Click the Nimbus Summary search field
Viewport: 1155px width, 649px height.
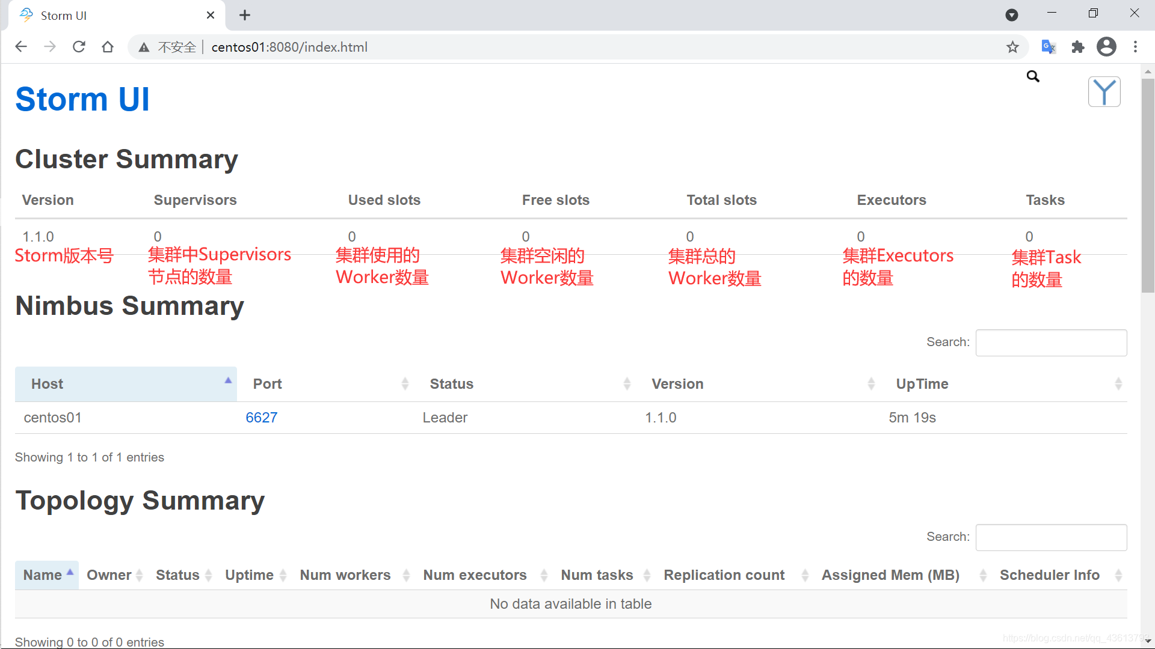(1051, 343)
